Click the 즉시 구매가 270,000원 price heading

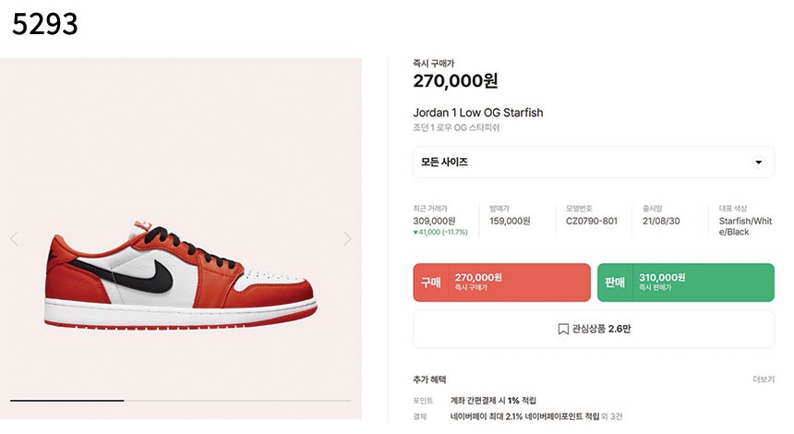point(455,80)
